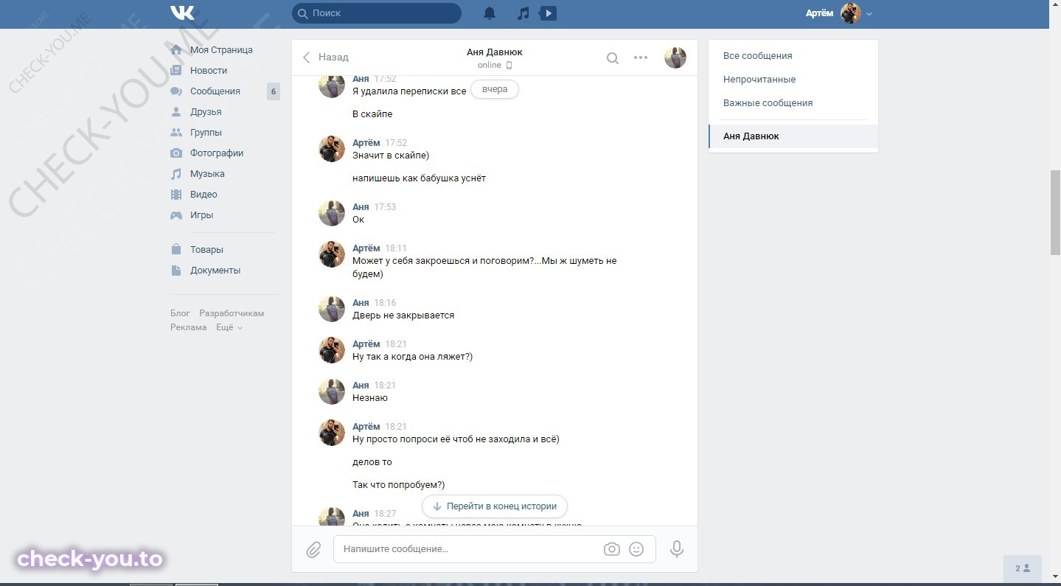Image resolution: width=1061 pixels, height=586 pixels.
Task: Open Видео in the left menu
Action: [x=203, y=195]
